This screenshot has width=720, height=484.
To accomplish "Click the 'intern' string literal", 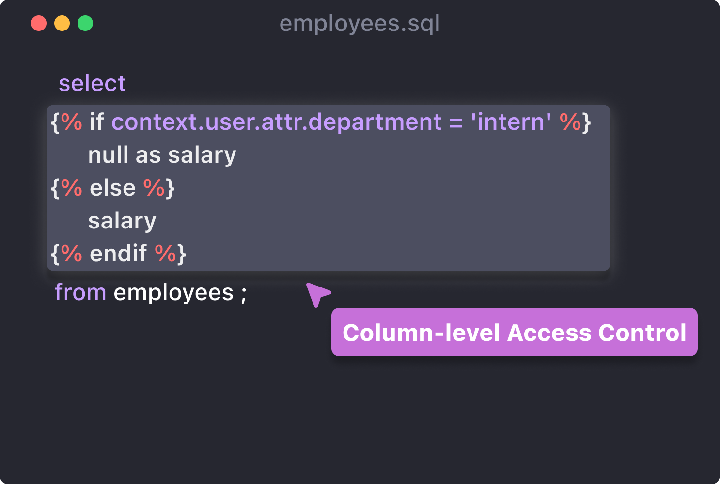I will tap(511, 121).
